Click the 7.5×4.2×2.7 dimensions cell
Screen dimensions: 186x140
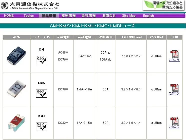pos(131,56)
